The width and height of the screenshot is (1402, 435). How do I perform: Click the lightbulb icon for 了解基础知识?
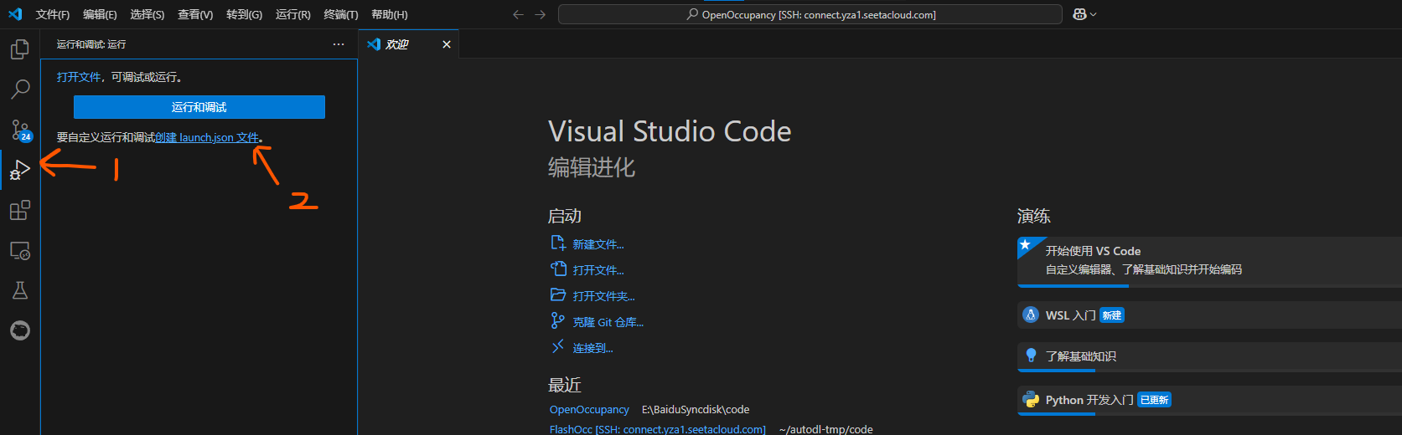pyautogui.click(x=1031, y=356)
